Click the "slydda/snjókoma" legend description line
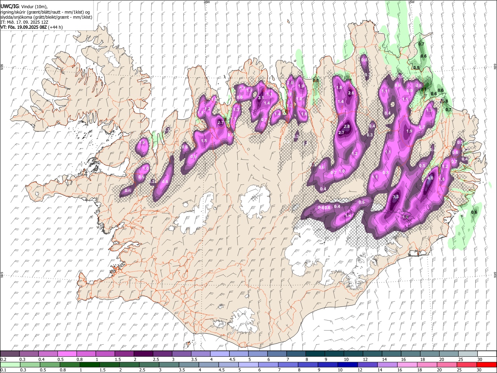The width and height of the screenshot is (497, 373). coord(46,17)
